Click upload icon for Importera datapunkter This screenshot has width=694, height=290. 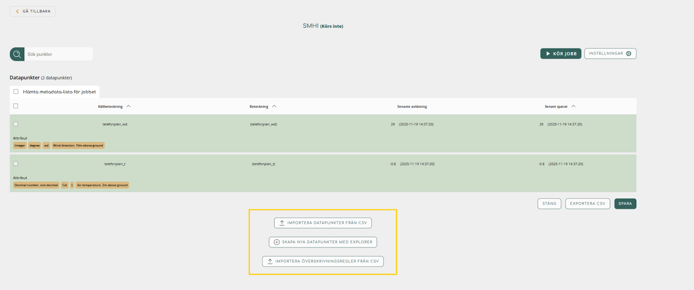click(x=282, y=223)
